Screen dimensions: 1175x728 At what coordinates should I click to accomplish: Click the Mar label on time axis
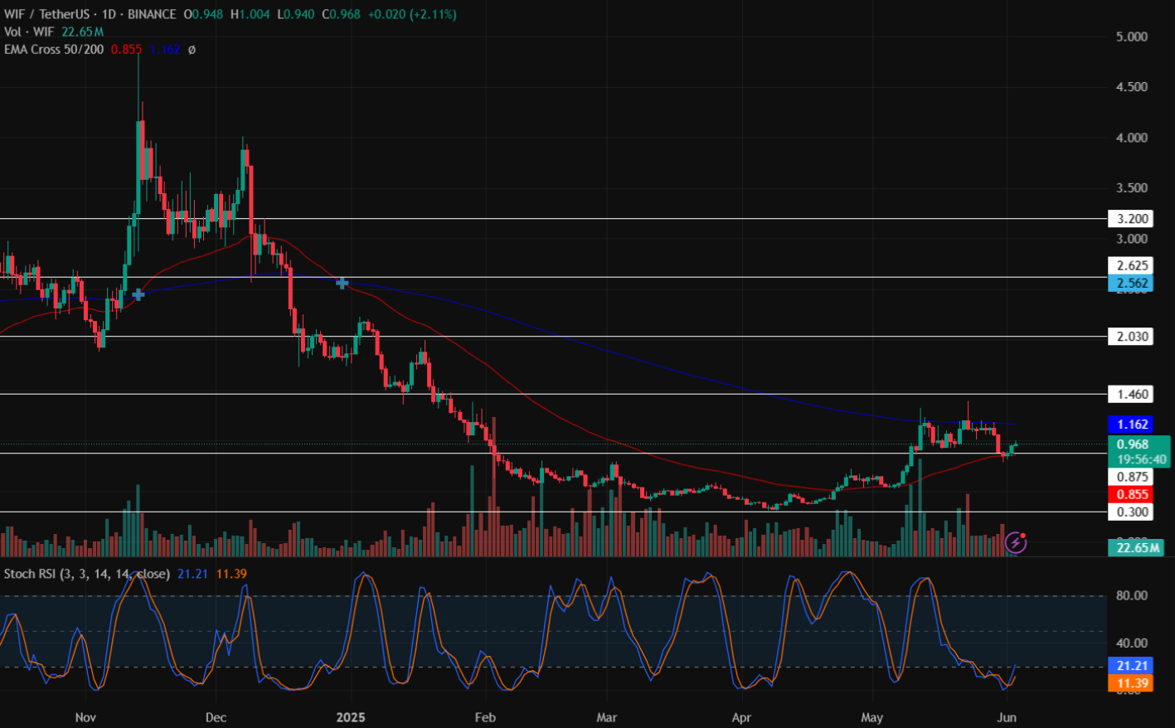[x=607, y=717]
